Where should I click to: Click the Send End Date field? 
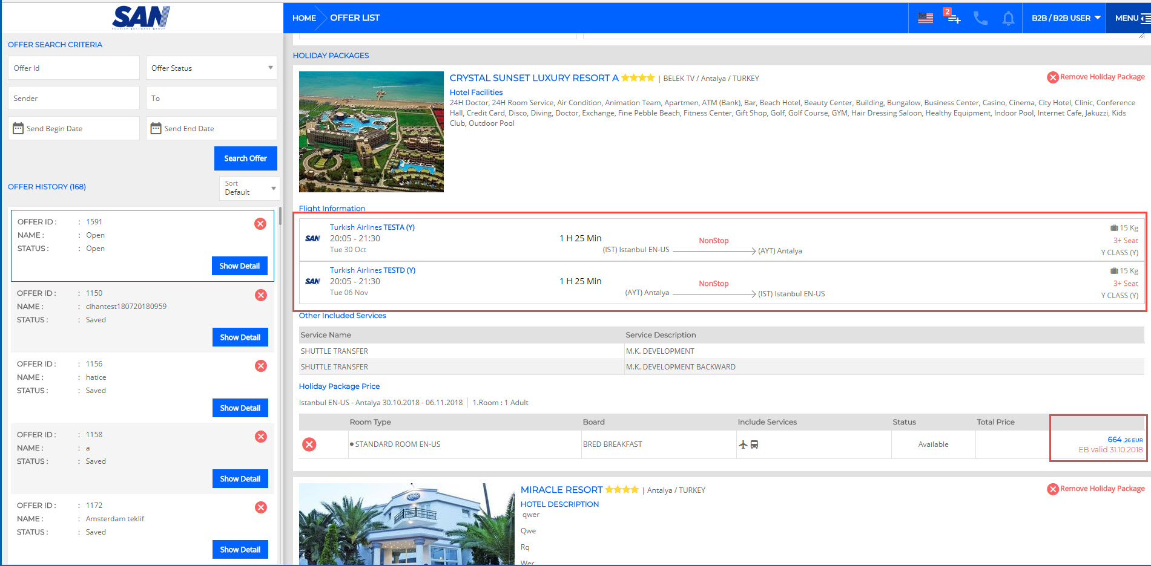click(x=211, y=128)
